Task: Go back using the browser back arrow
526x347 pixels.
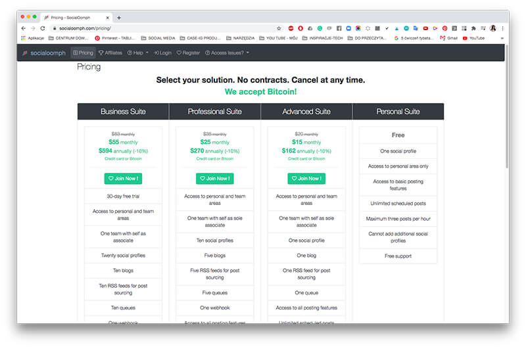Action: click(x=24, y=28)
